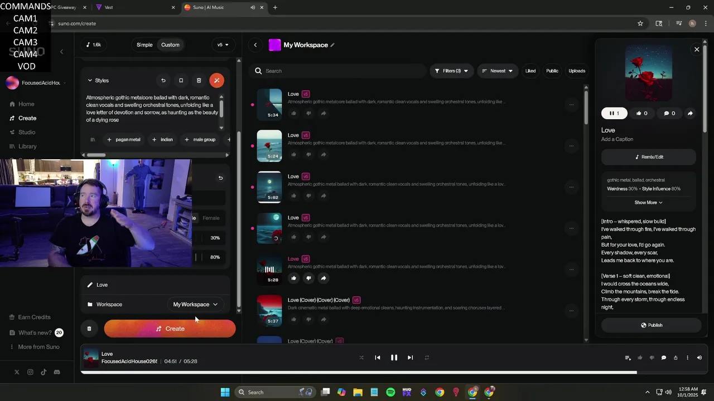This screenshot has height=401, width=714.
Task: Open More from Suno
Action: pyautogui.click(x=38, y=347)
